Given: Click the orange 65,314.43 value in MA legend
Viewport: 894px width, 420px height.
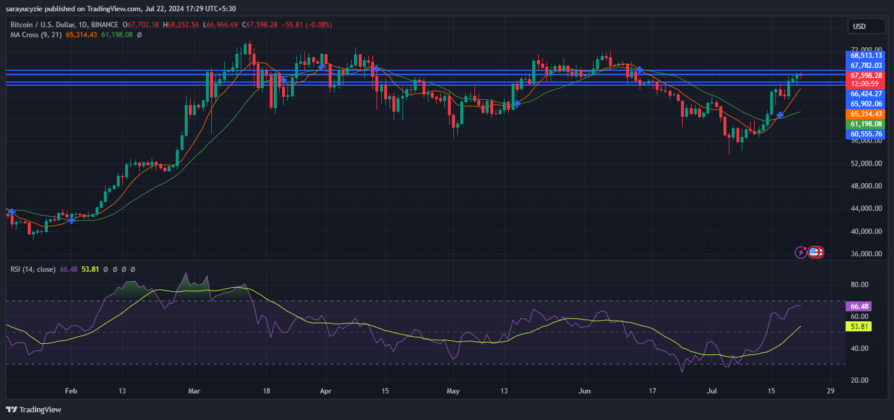Looking at the screenshot, I should pyautogui.click(x=82, y=35).
